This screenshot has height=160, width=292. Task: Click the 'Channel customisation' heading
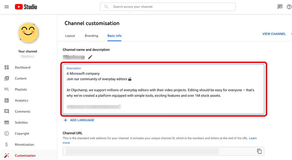tap(92, 23)
